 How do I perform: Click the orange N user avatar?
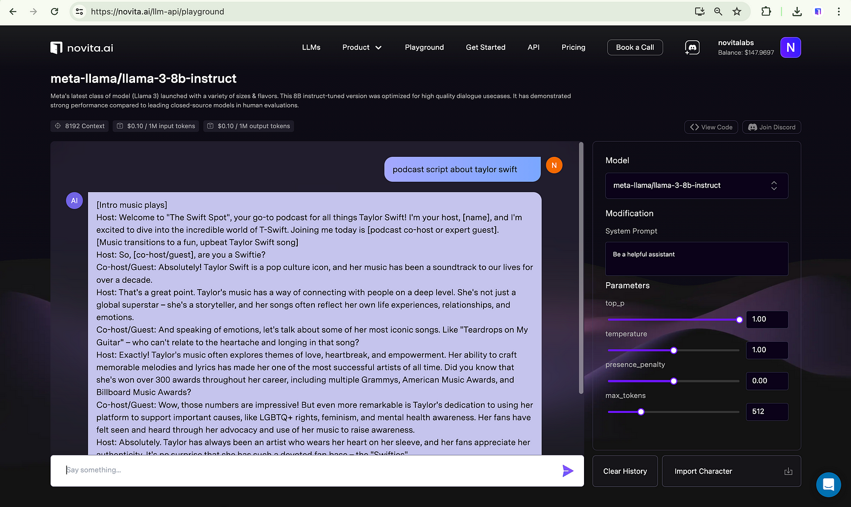(x=554, y=165)
